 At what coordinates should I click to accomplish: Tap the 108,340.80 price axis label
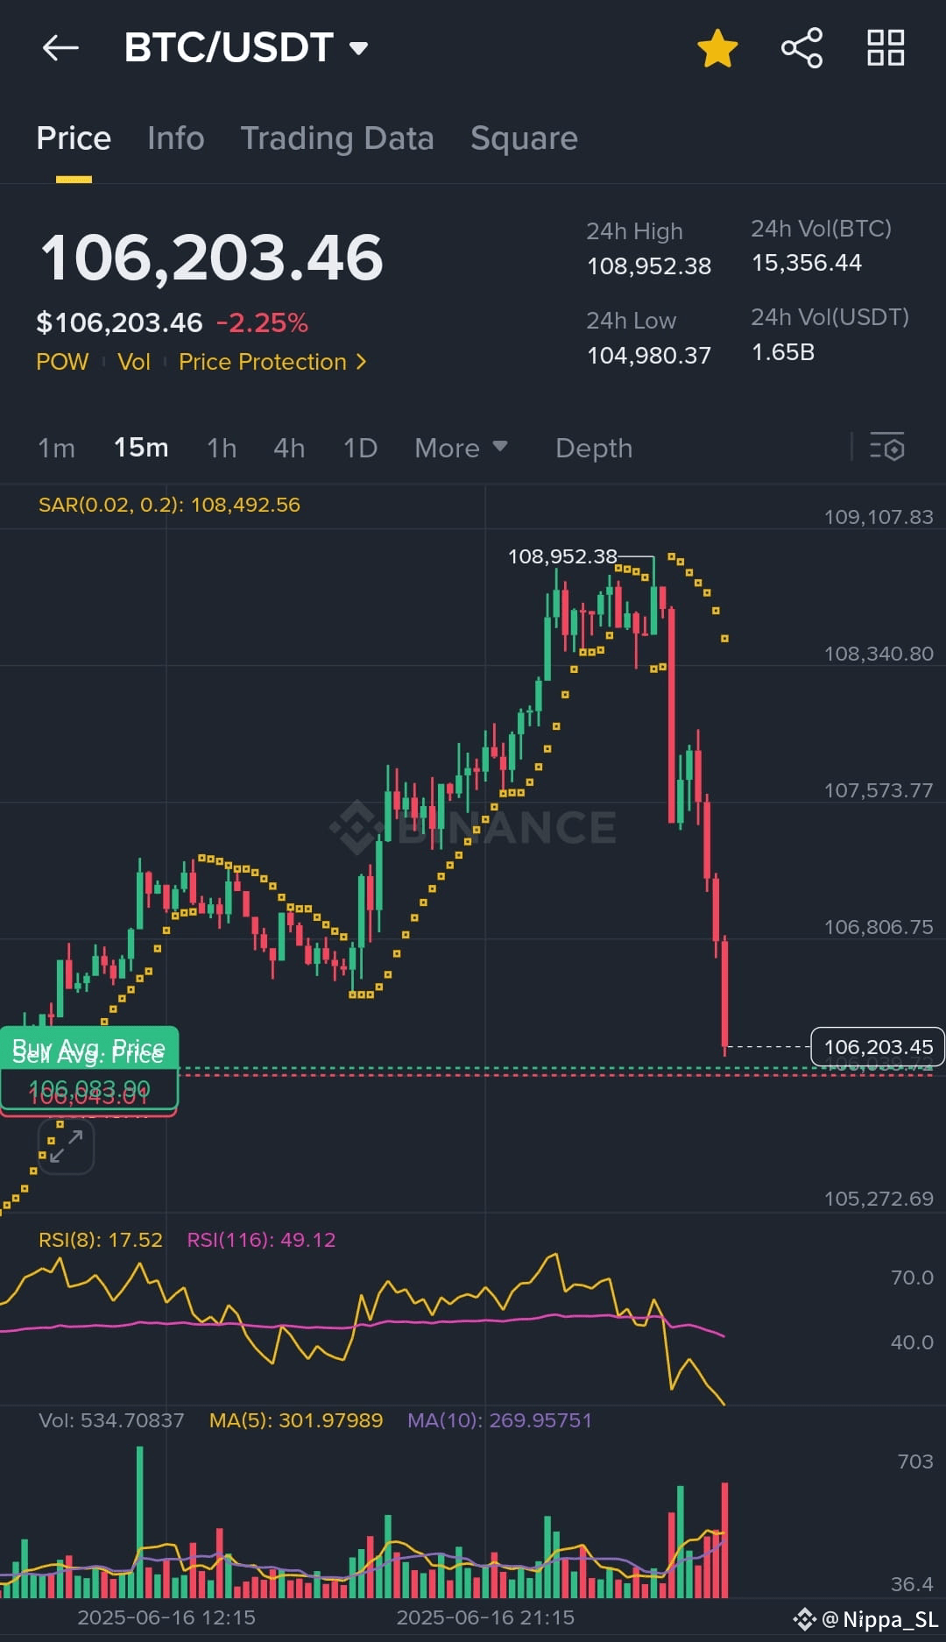(x=879, y=654)
